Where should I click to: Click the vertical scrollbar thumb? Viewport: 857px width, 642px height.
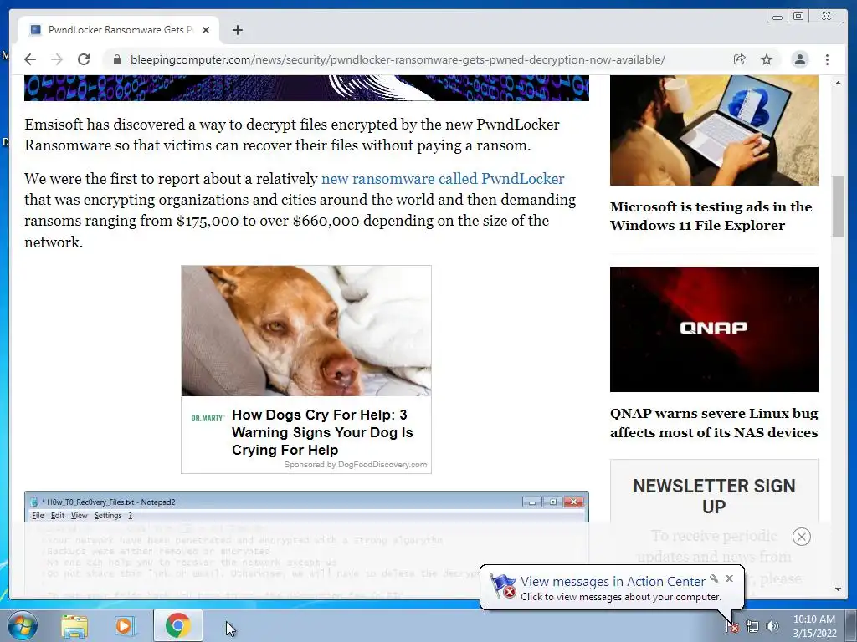839,206
